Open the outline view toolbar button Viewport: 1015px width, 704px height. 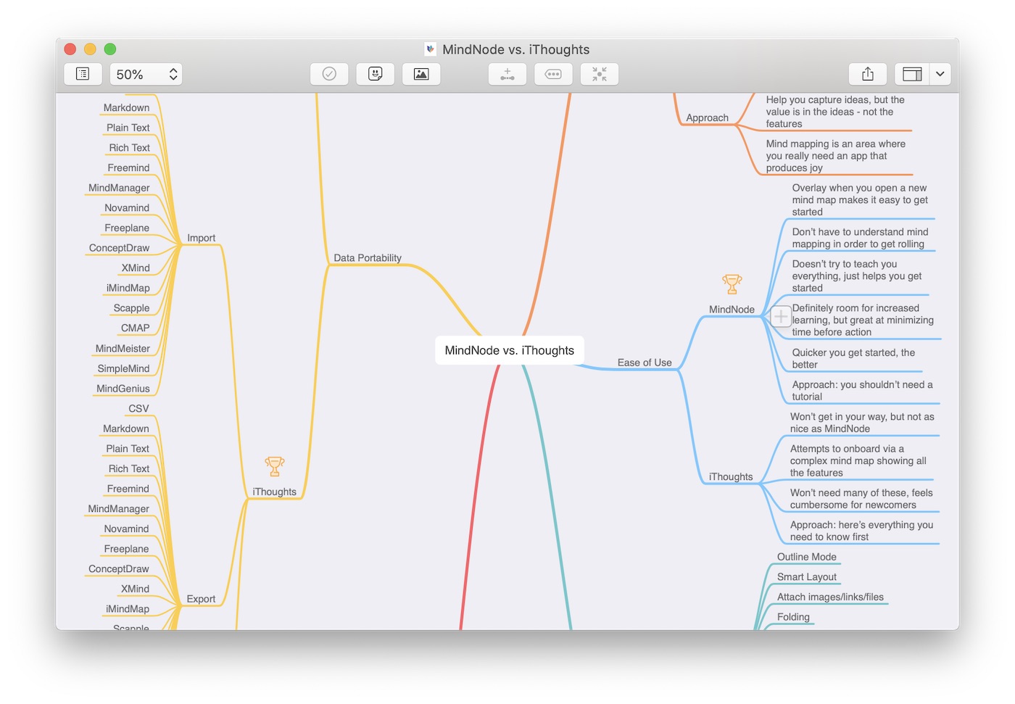[83, 74]
